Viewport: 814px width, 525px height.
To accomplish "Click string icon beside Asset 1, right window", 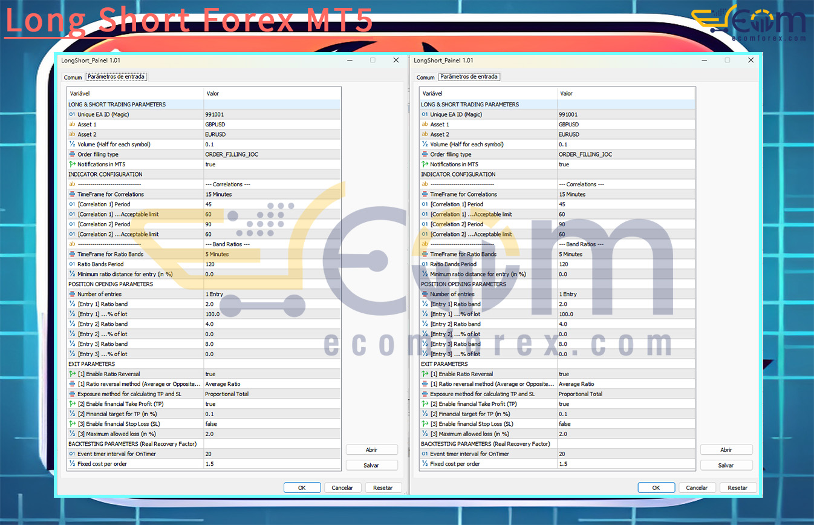I will coord(425,124).
